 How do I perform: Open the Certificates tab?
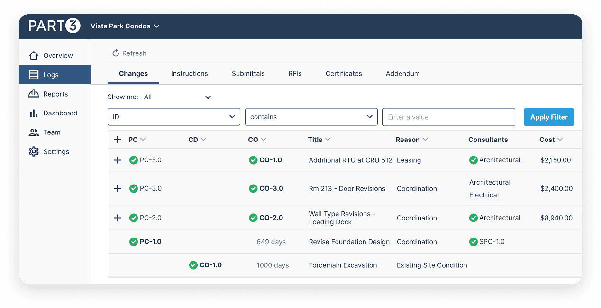344,74
